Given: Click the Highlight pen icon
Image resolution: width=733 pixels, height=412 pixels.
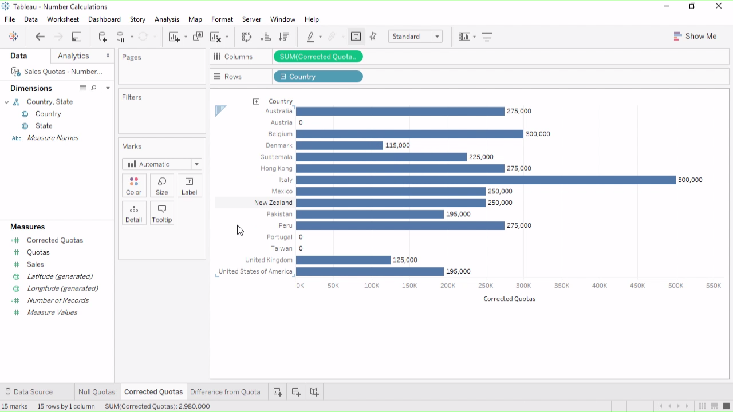Looking at the screenshot, I should pyautogui.click(x=310, y=37).
